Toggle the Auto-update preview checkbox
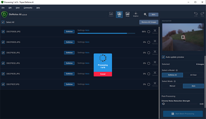 pos(163,57)
